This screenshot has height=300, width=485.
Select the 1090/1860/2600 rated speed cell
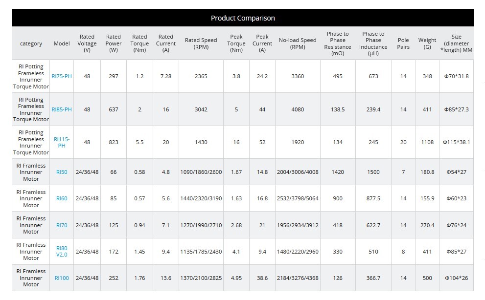(201, 172)
